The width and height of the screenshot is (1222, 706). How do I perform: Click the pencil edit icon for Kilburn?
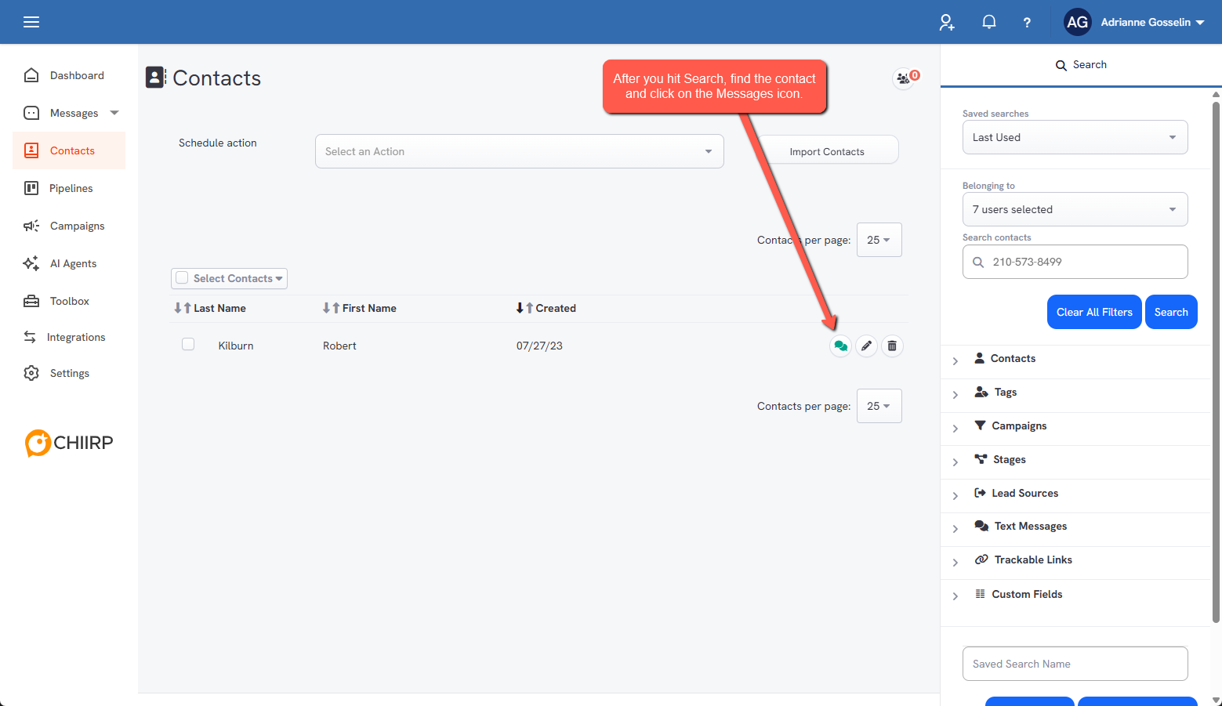866,346
